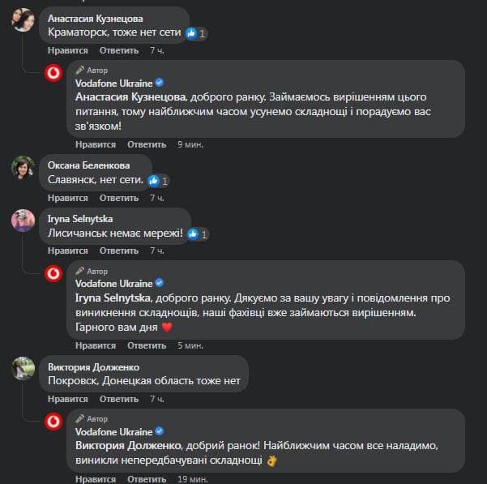Click Анастасия Кузнецова's profile avatar
Screen dimensions: 487x484
coord(23,19)
